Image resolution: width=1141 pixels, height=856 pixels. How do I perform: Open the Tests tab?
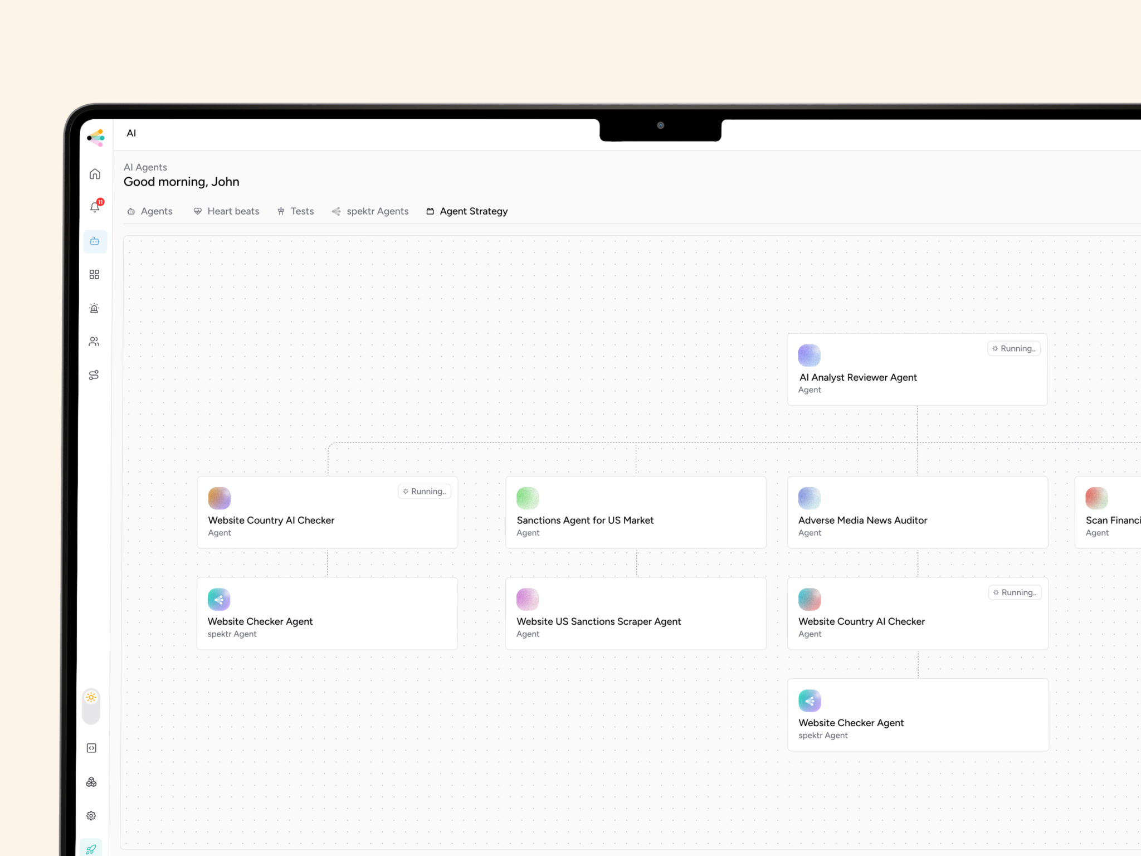(296, 211)
